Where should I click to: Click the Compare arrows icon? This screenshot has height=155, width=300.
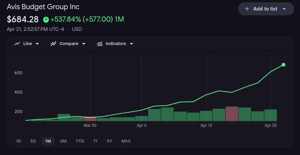click(53, 44)
